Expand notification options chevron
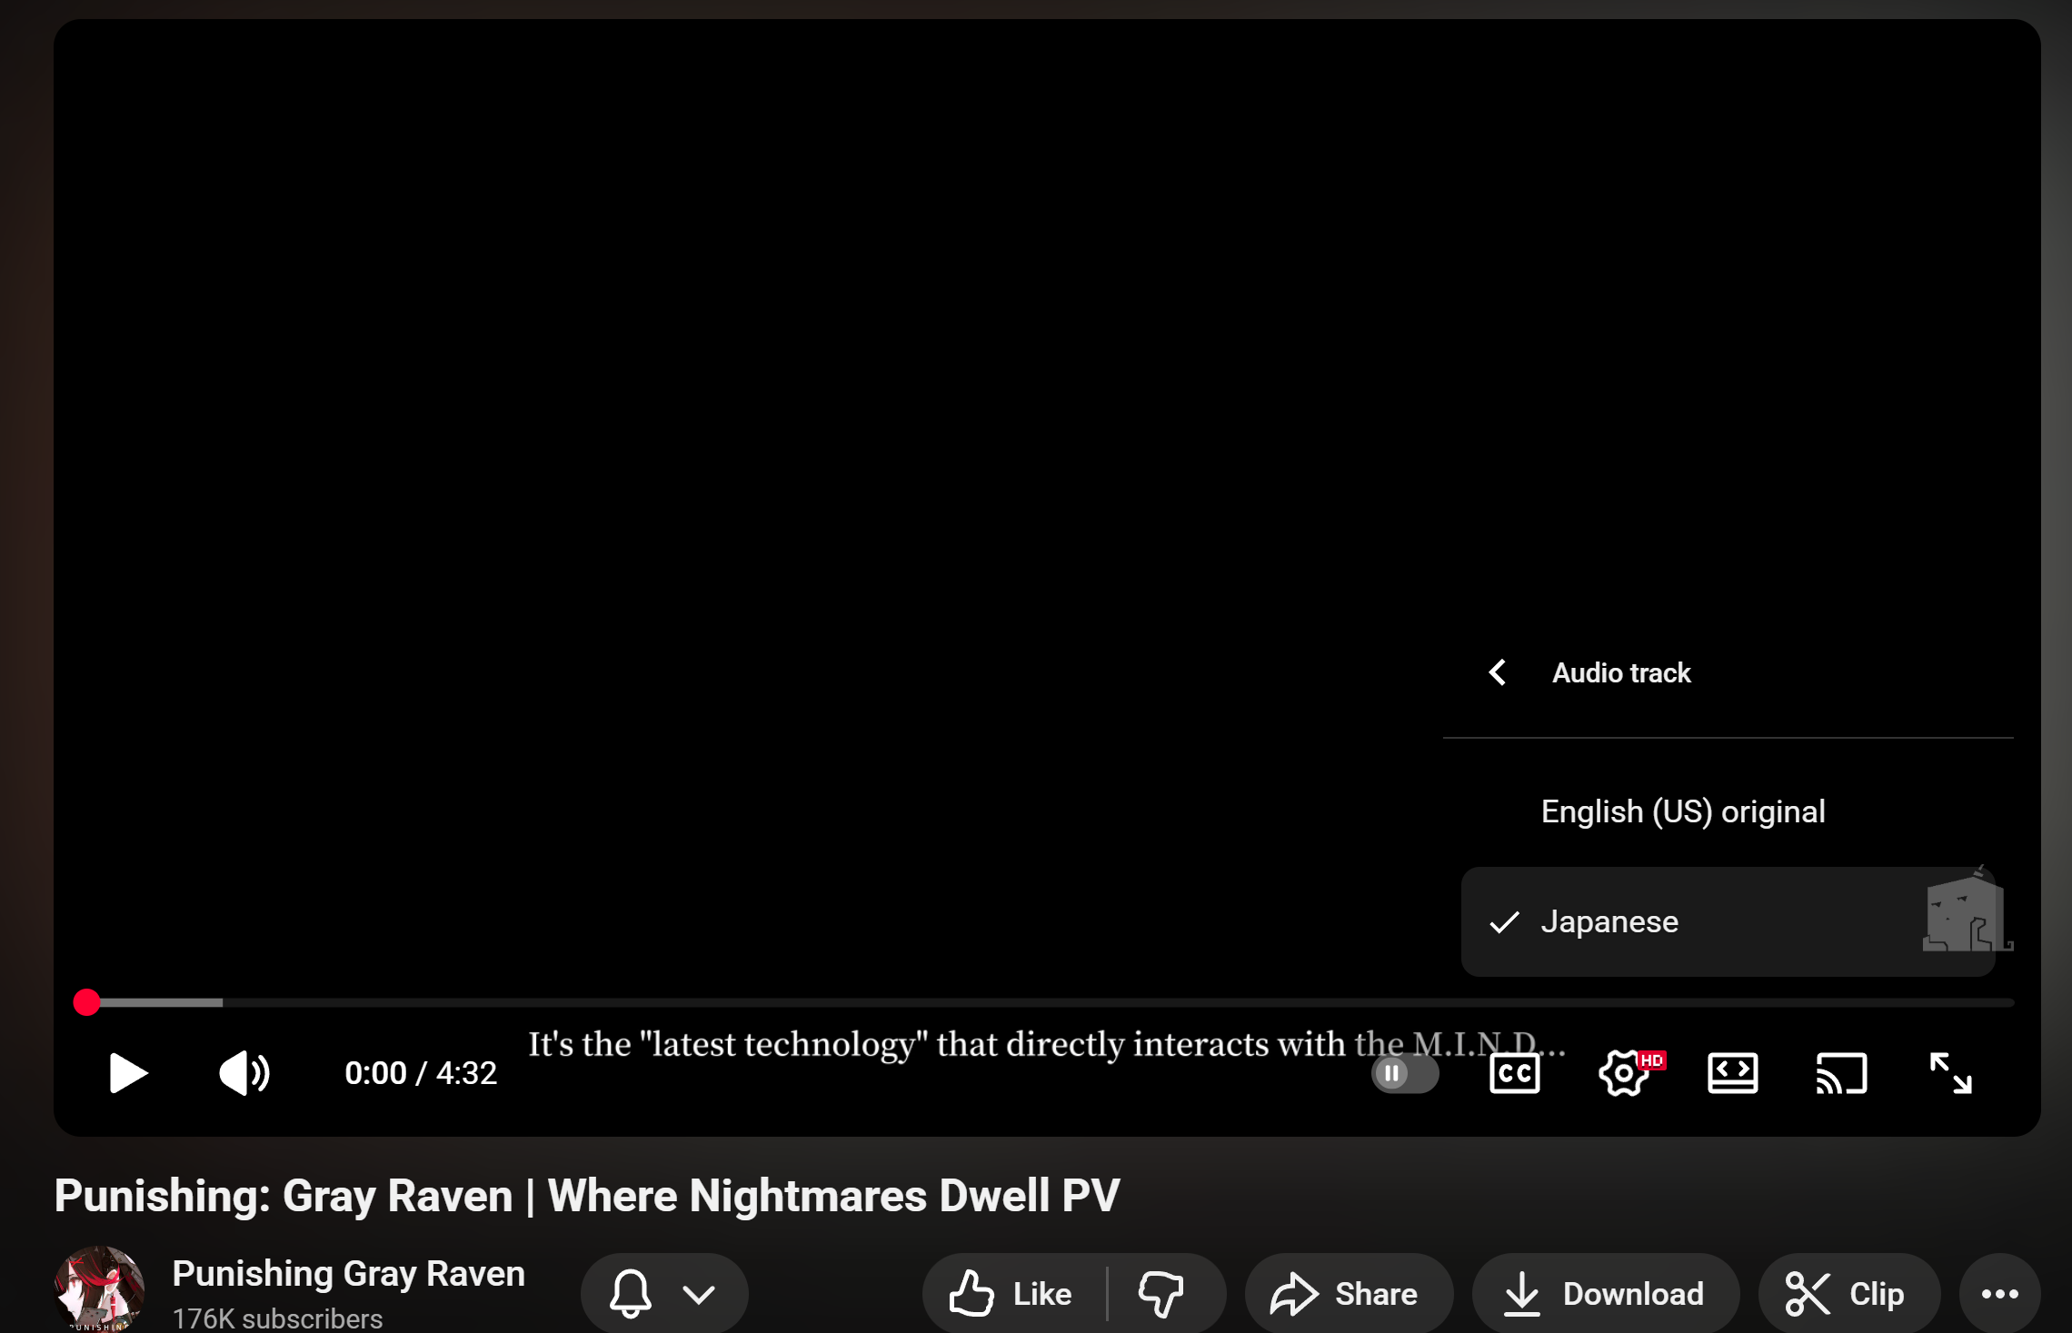The image size is (2072, 1333). click(698, 1293)
